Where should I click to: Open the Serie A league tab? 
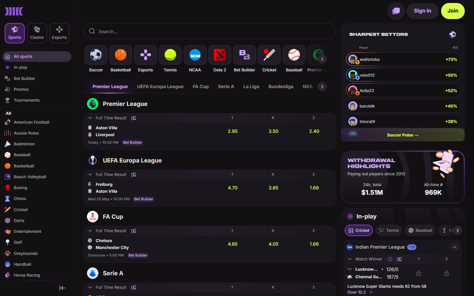click(226, 86)
